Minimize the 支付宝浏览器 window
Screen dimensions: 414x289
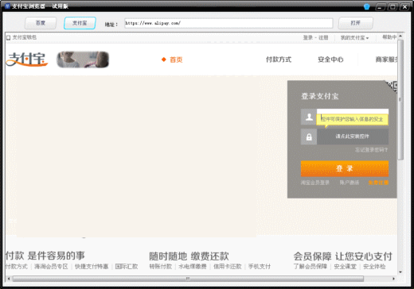click(x=380, y=7)
